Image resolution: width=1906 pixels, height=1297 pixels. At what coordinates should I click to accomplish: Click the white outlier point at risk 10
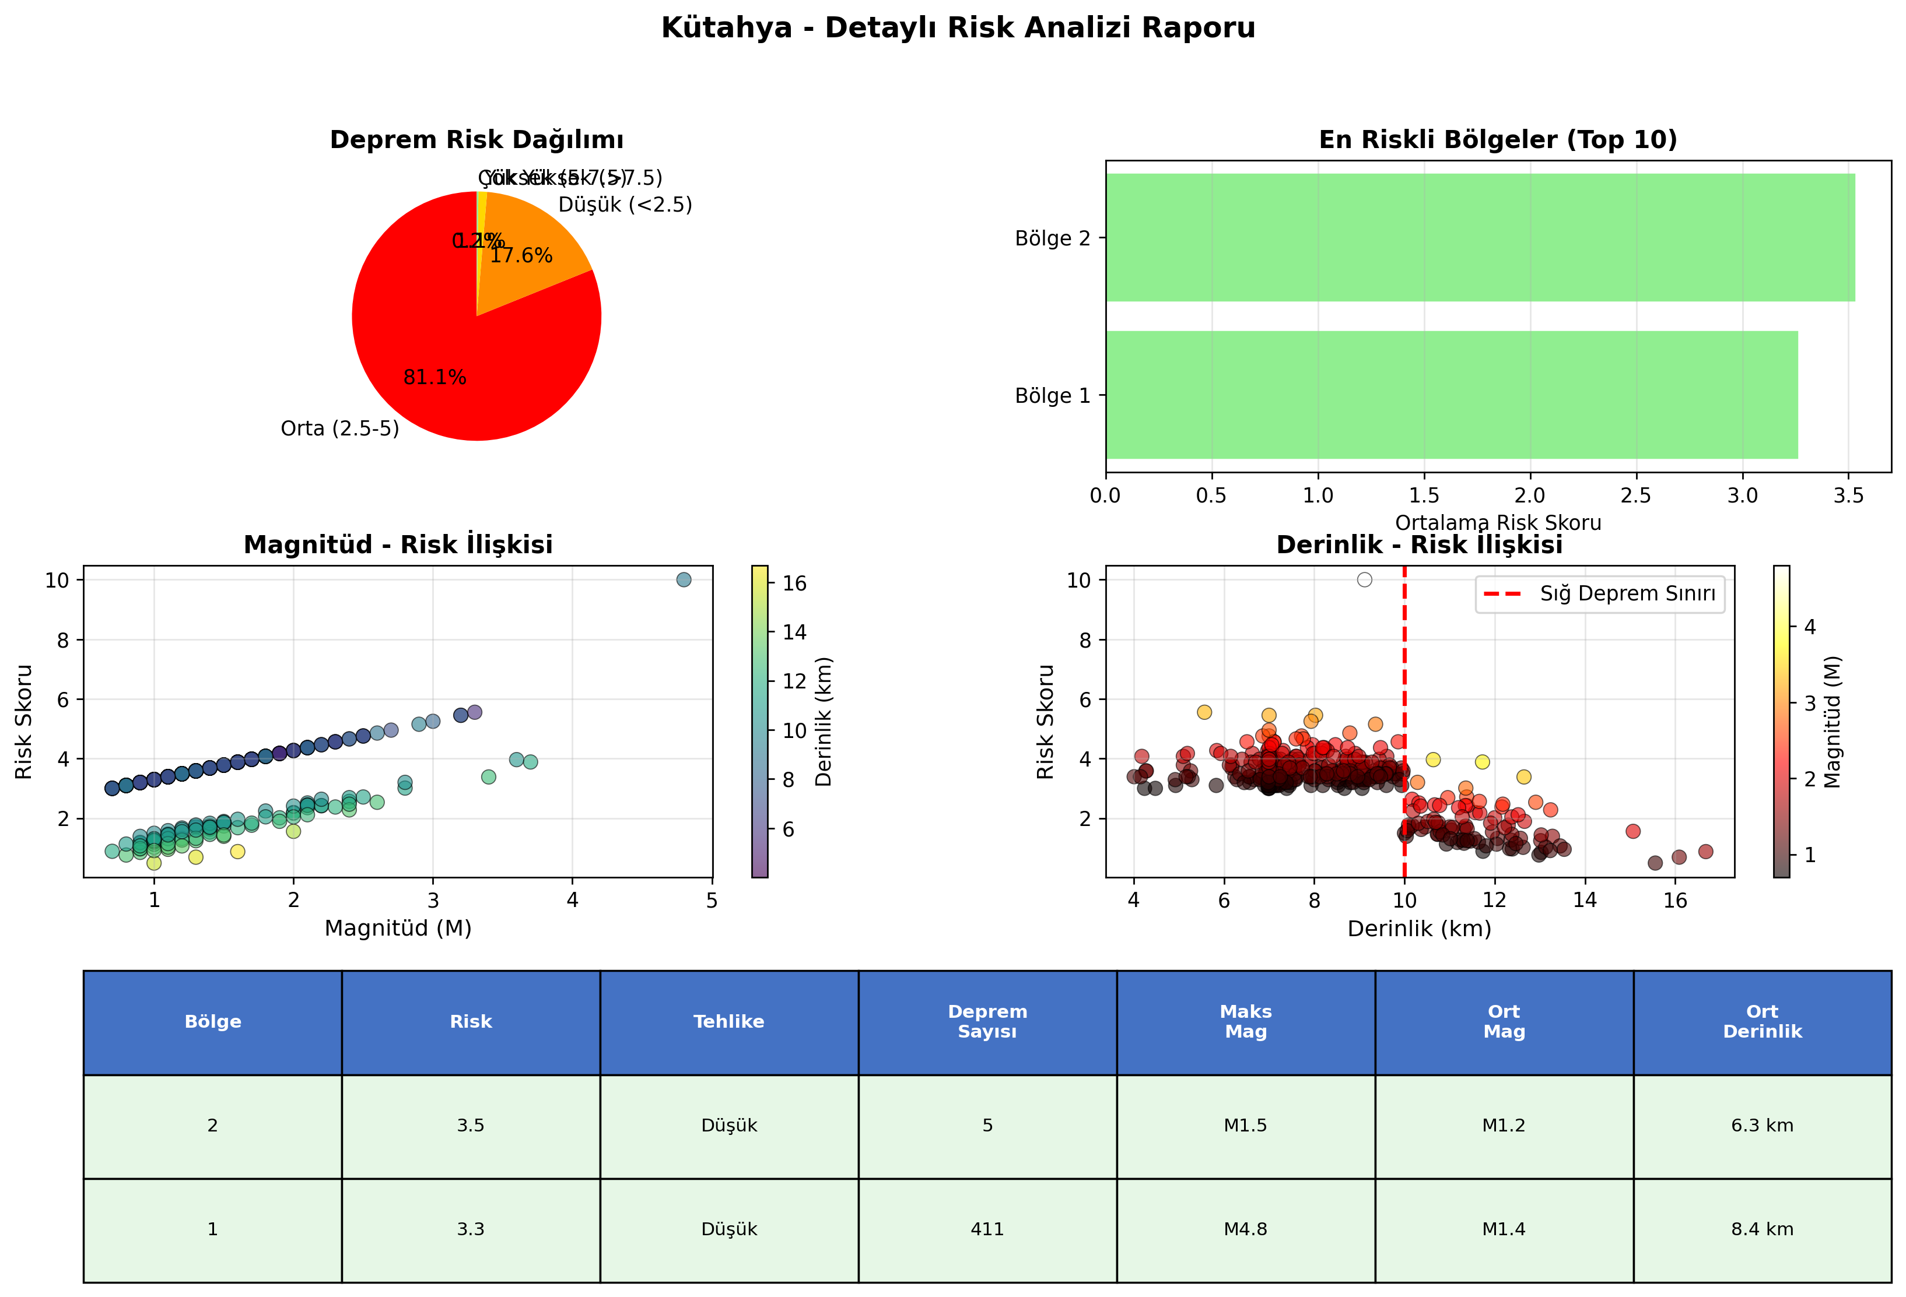click(x=1365, y=579)
